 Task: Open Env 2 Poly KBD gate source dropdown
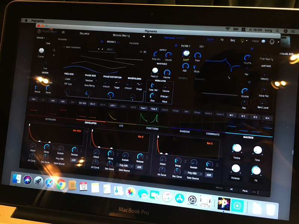point(125,165)
